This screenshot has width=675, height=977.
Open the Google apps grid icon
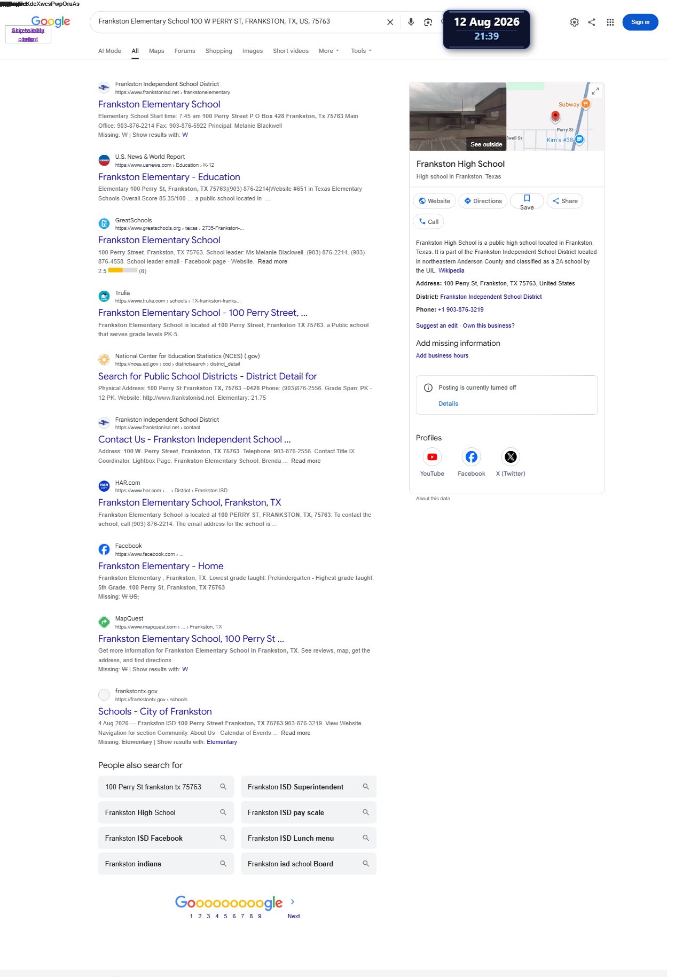click(610, 22)
